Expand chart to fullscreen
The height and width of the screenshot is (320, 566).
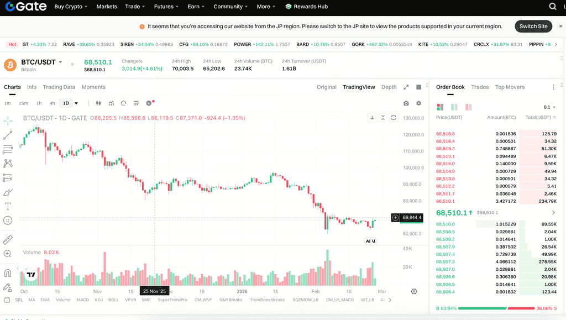point(406,87)
